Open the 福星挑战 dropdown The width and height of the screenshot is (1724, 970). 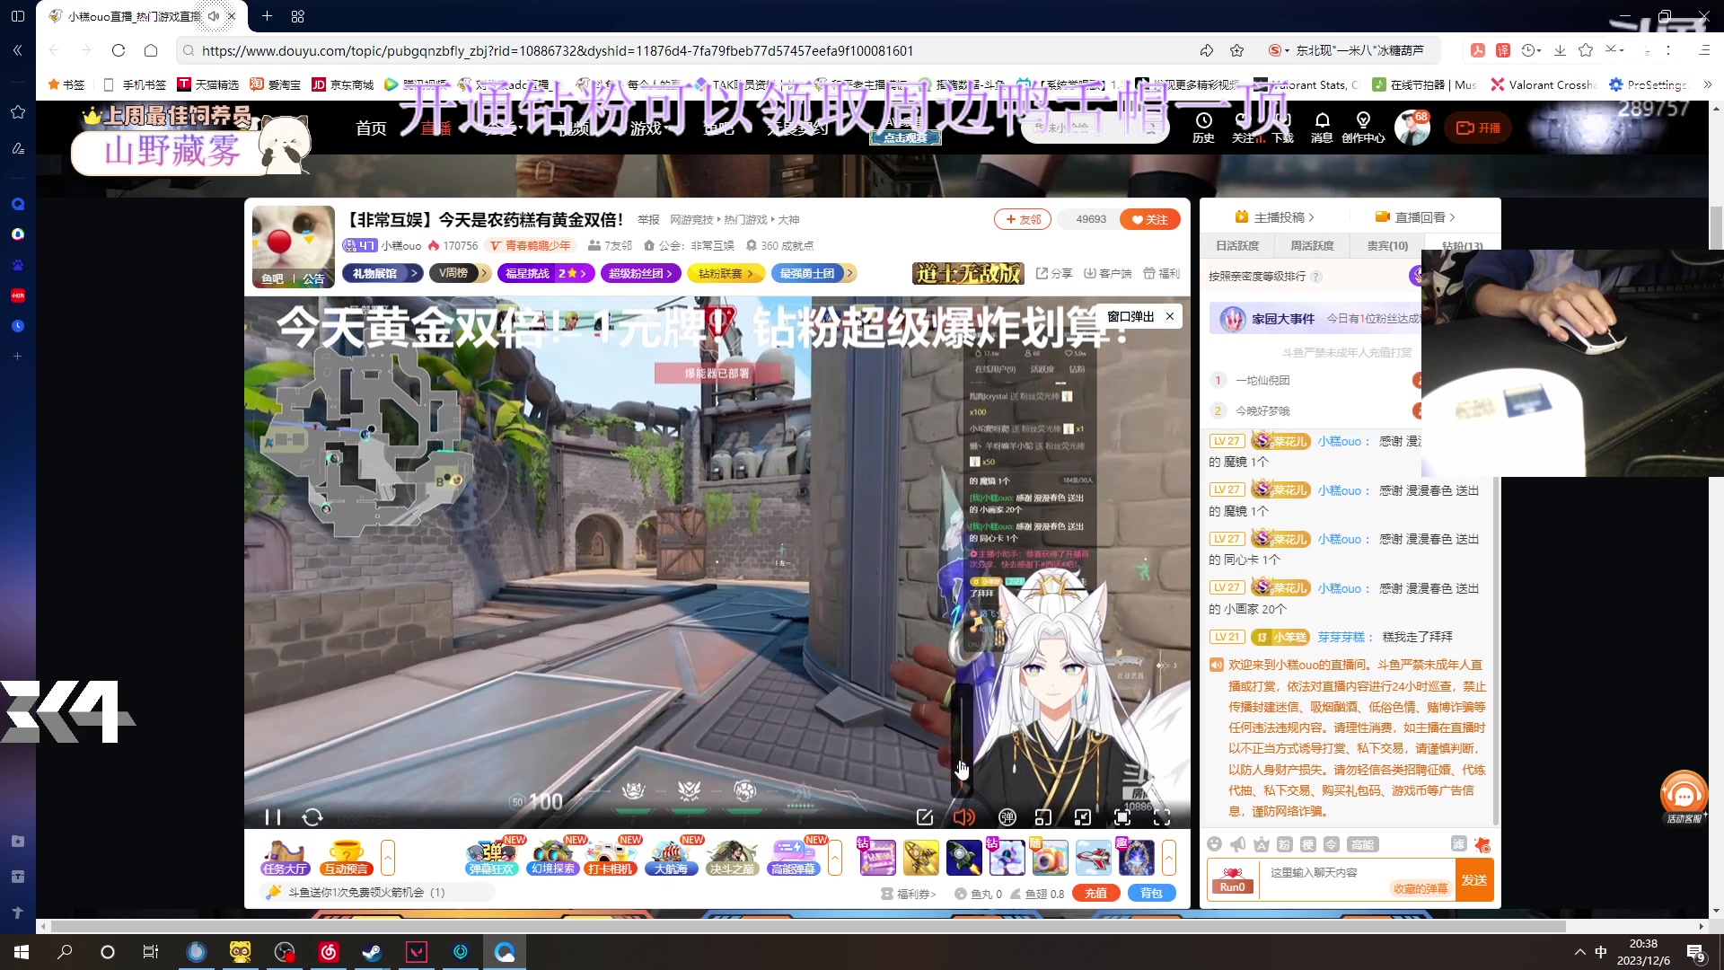[x=546, y=273]
